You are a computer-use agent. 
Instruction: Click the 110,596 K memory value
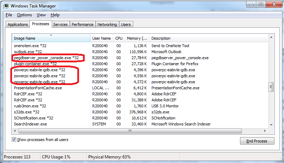pyautogui.click(x=138, y=52)
